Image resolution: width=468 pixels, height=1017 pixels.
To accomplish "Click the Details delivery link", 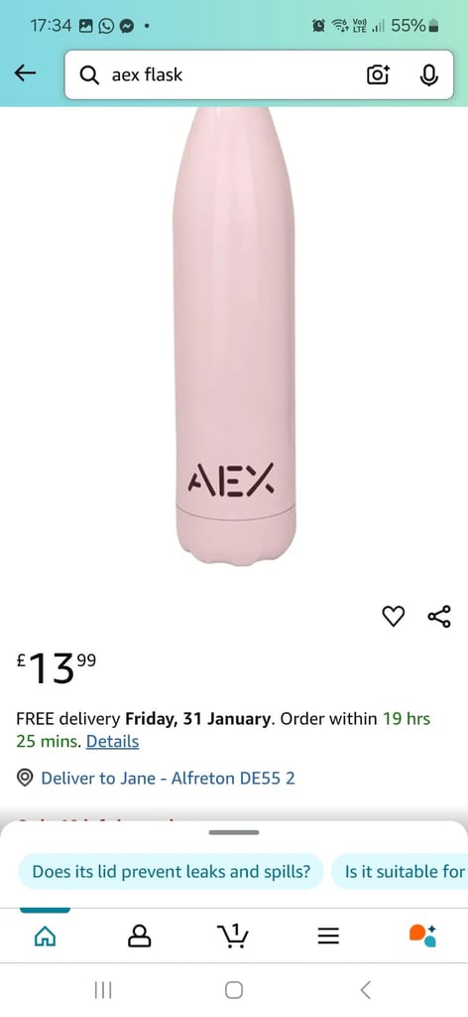I will coord(113,741).
